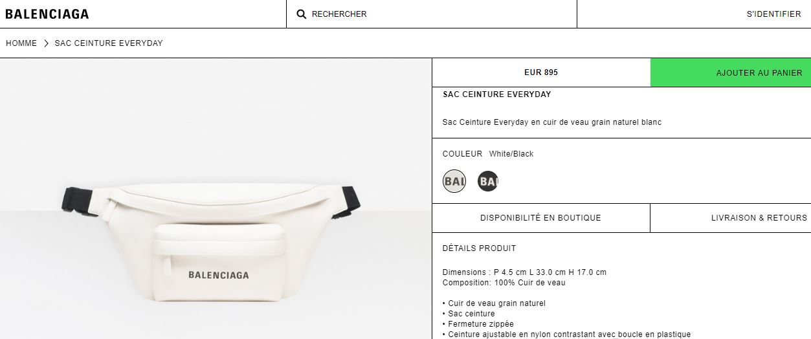Click the EUR 895 price box

point(541,72)
